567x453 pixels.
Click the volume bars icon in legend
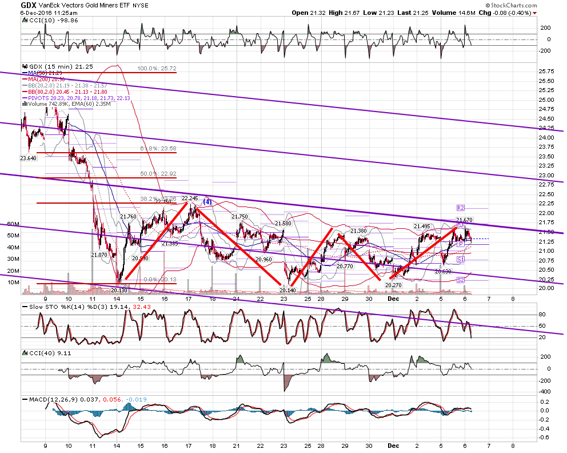pyautogui.click(x=25, y=104)
